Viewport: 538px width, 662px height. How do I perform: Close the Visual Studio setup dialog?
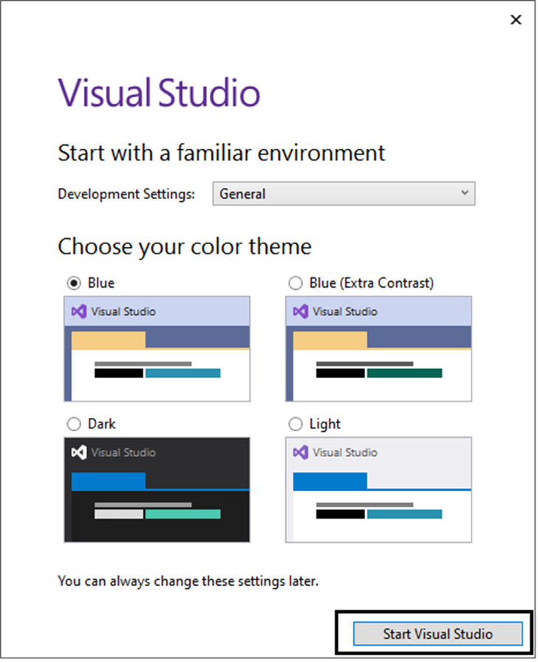pos(517,20)
